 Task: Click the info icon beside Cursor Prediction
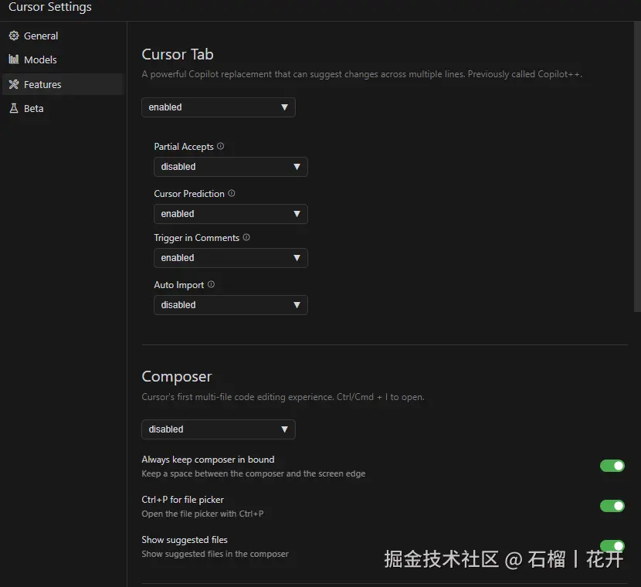pos(232,193)
